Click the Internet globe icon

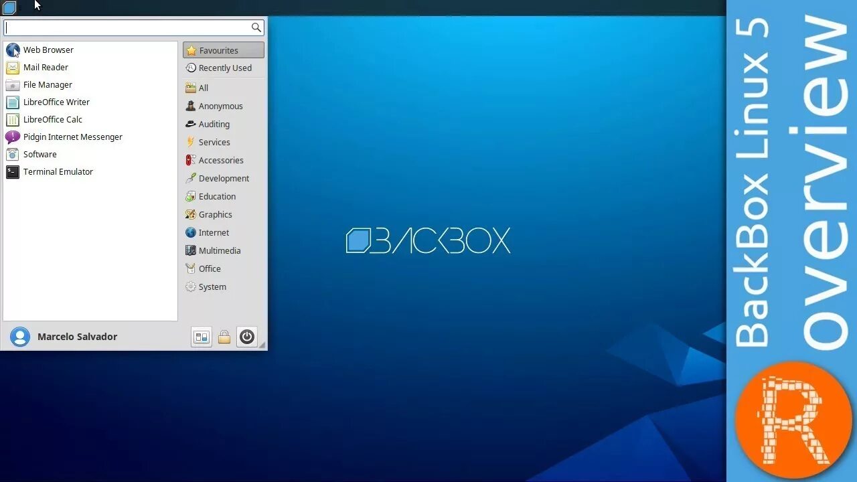pyautogui.click(x=191, y=233)
